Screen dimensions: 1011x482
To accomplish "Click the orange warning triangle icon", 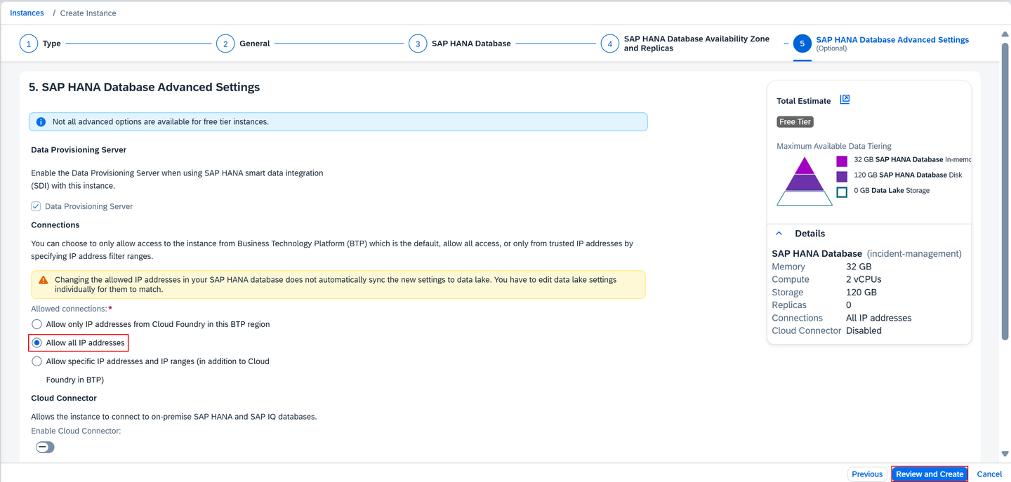I will click(44, 280).
